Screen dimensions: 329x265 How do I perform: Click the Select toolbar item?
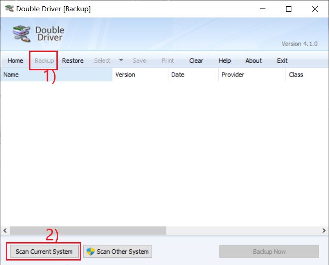coord(102,61)
